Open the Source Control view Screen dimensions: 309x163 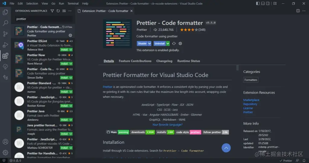pyautogui.click(x=5, y=34)
